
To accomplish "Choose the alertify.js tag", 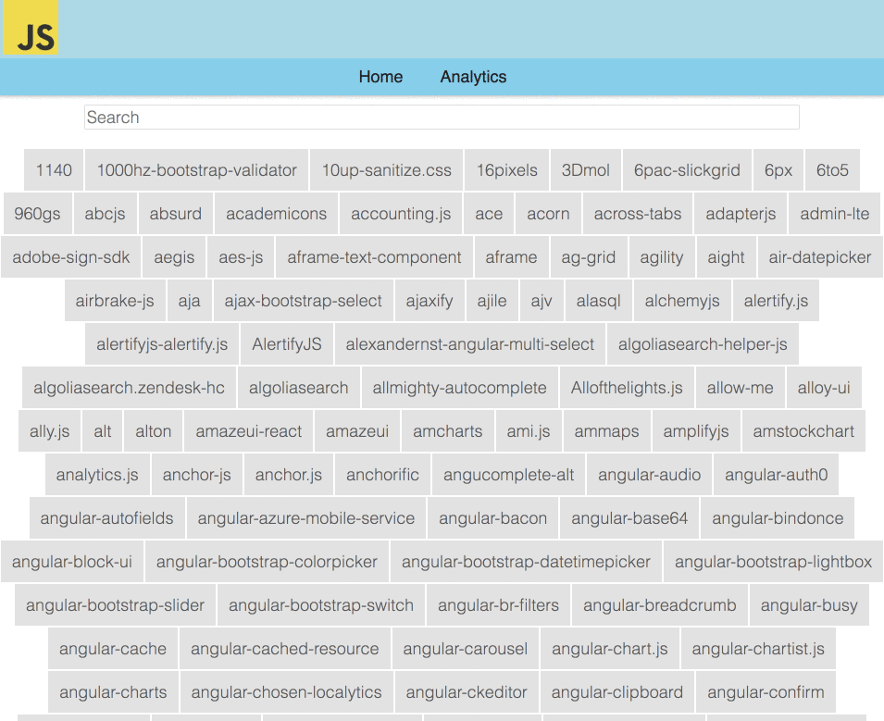I will [776, 301].
